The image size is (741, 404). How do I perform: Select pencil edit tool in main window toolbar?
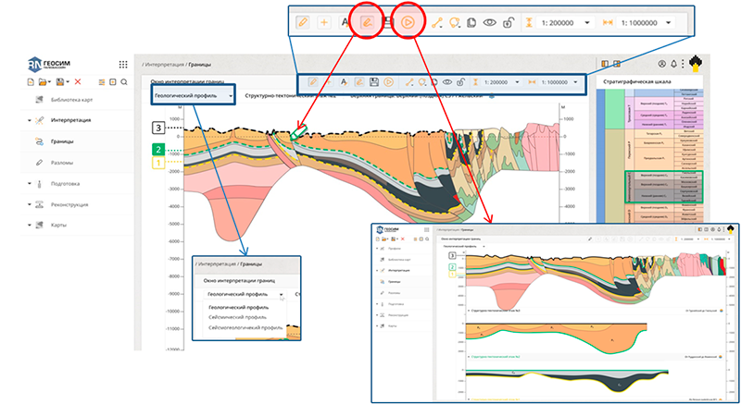(313, 82)
